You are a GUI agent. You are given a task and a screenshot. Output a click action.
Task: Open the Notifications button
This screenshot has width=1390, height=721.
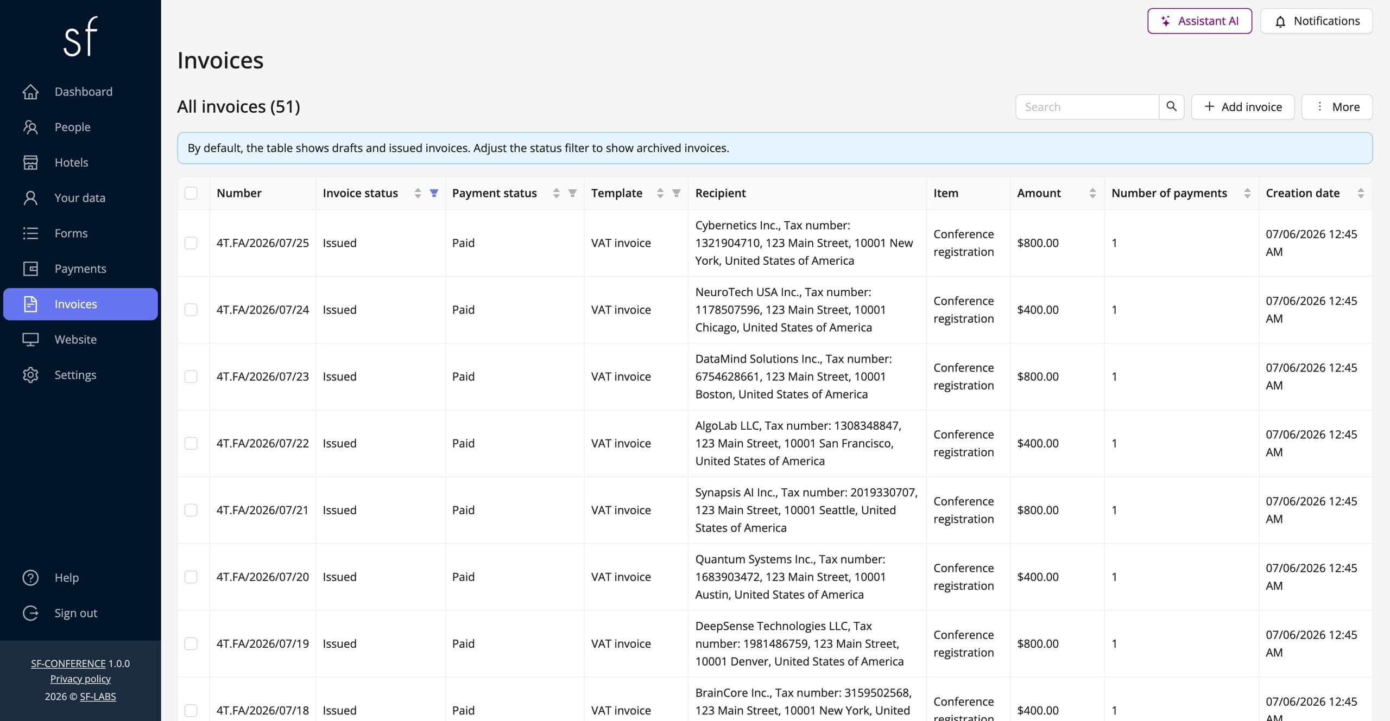click(1316, 21)
